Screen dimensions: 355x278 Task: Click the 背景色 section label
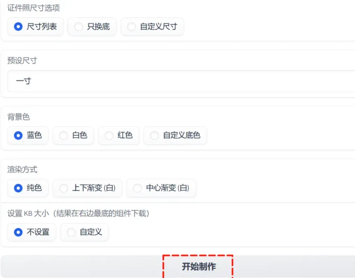pos(18,117)
